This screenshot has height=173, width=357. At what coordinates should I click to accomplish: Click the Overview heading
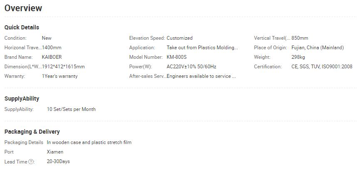(23, 8)
